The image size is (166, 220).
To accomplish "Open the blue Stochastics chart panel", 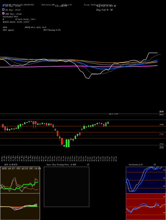I will point(146,180).
